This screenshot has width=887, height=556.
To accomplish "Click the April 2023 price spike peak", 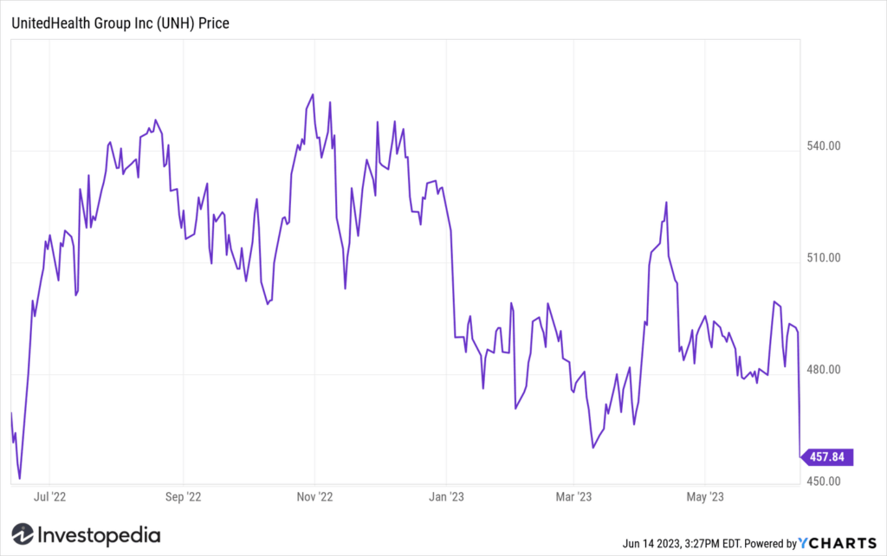I will 666,202.
